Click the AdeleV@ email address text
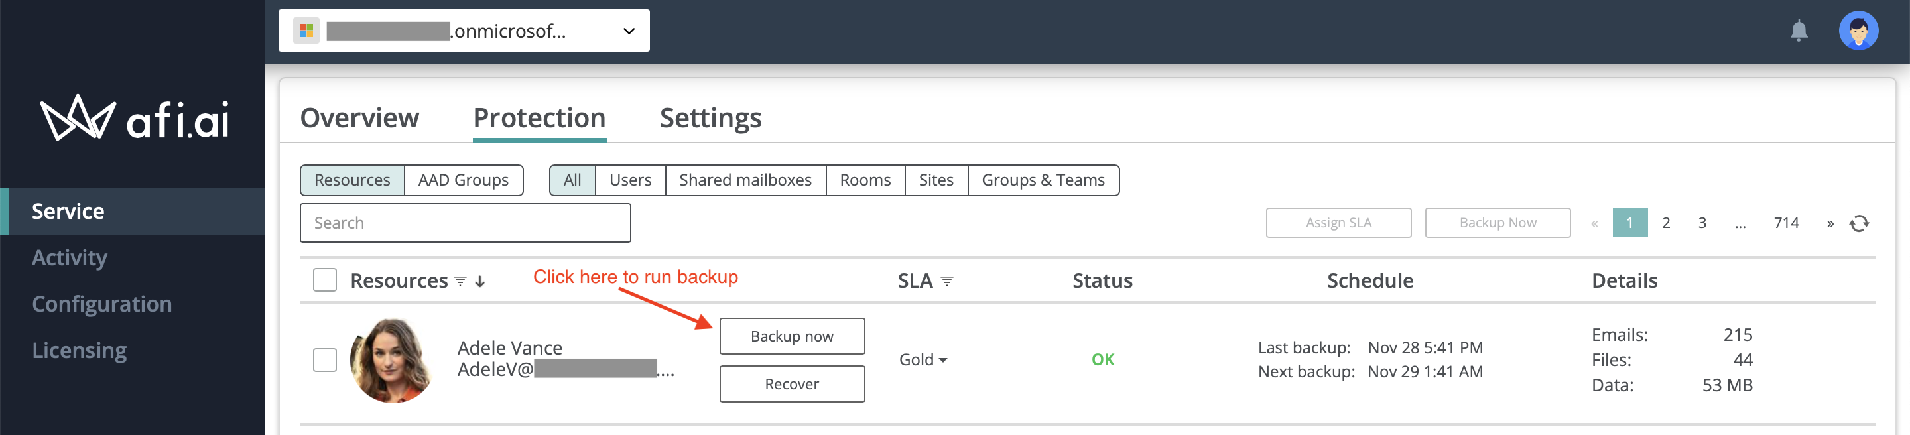This screenshot has width=1910, height=435. click(566, 369)
